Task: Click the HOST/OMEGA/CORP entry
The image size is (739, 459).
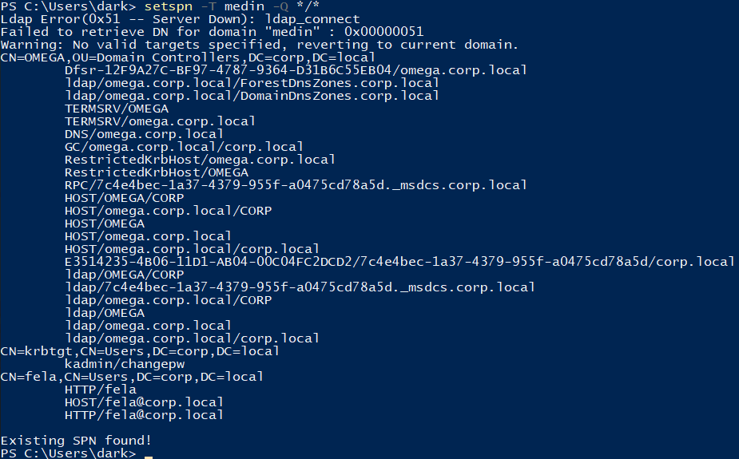Action: coord(125,198)
